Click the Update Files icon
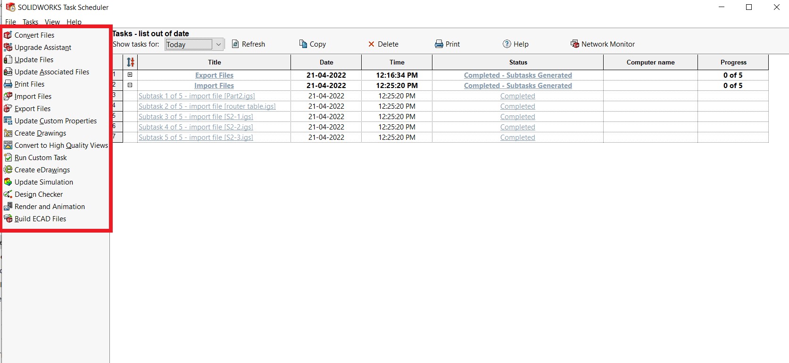Screen dimensions: 789x363 point(8,59)
